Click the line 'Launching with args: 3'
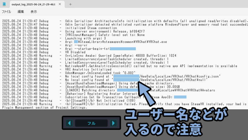 pyautogui.click(x=54, y=38)
